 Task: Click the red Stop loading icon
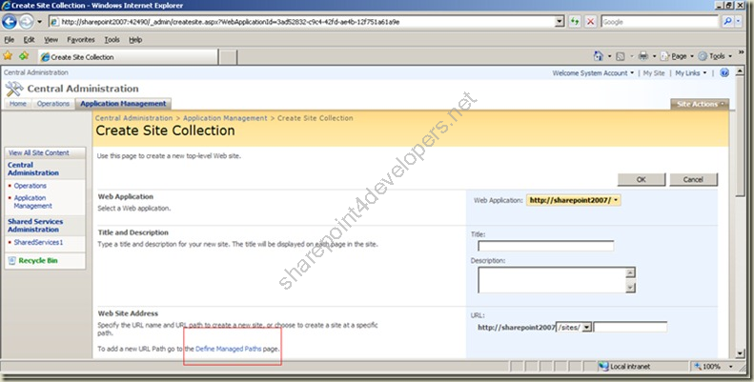click(590, 22)
